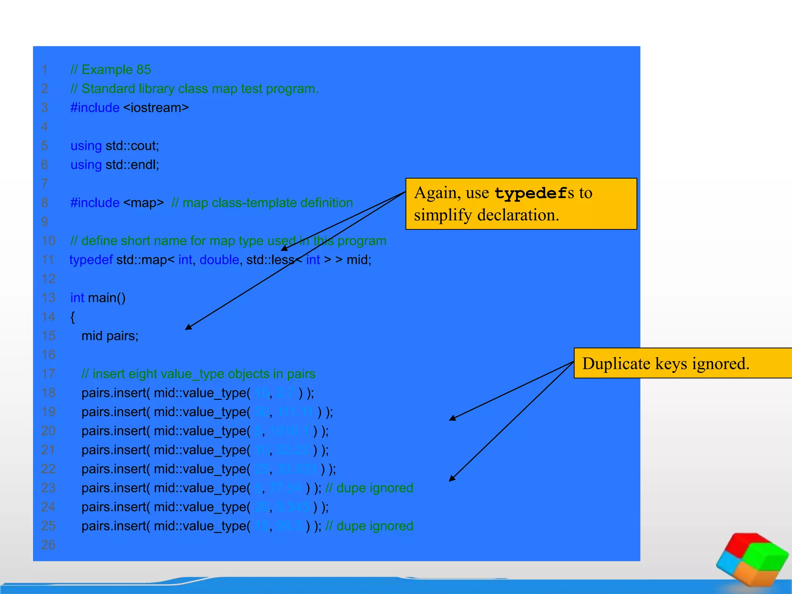Viewport: 792px width, 594px height.
Task: Click the comment '// map class-template definition'
Action: (x=262, y=203)
